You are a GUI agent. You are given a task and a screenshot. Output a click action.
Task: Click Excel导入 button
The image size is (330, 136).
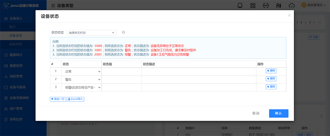(75, 99)
